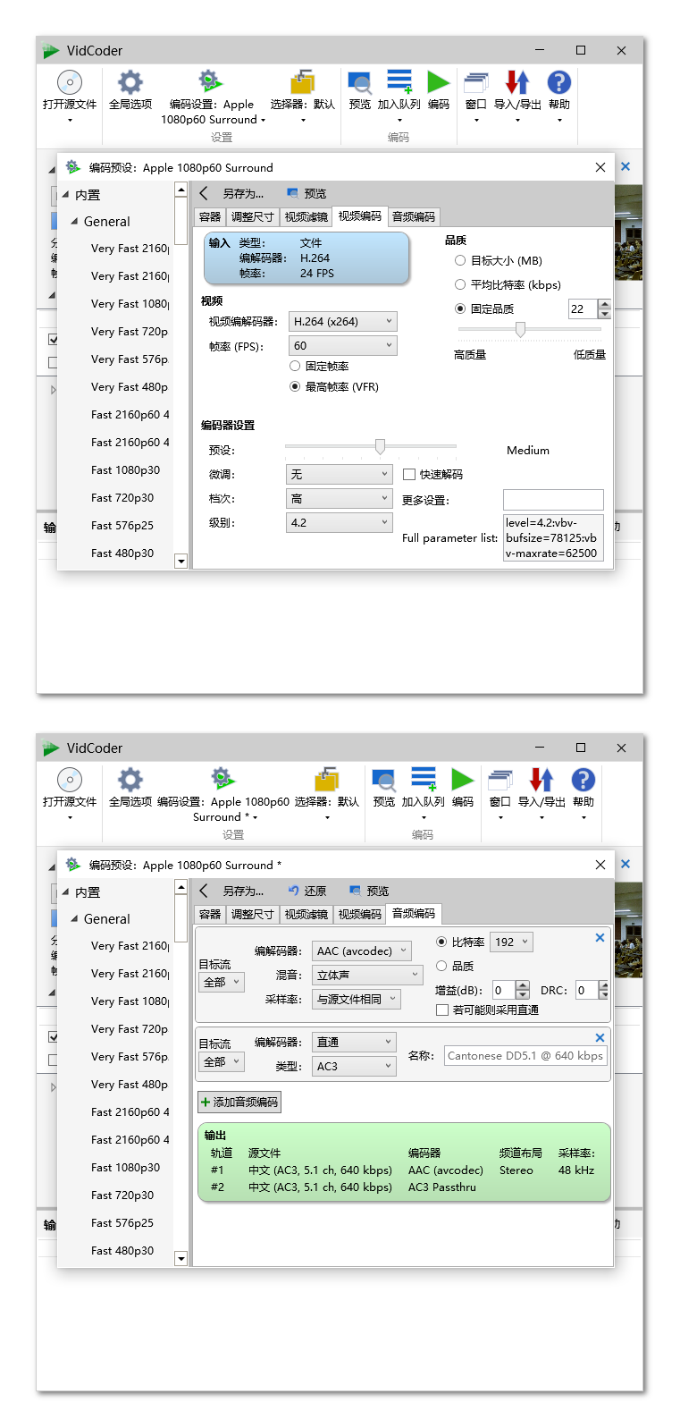Remove the AAC audio encoding with its X
The image size is (680, 1428).
pos(600,938)
